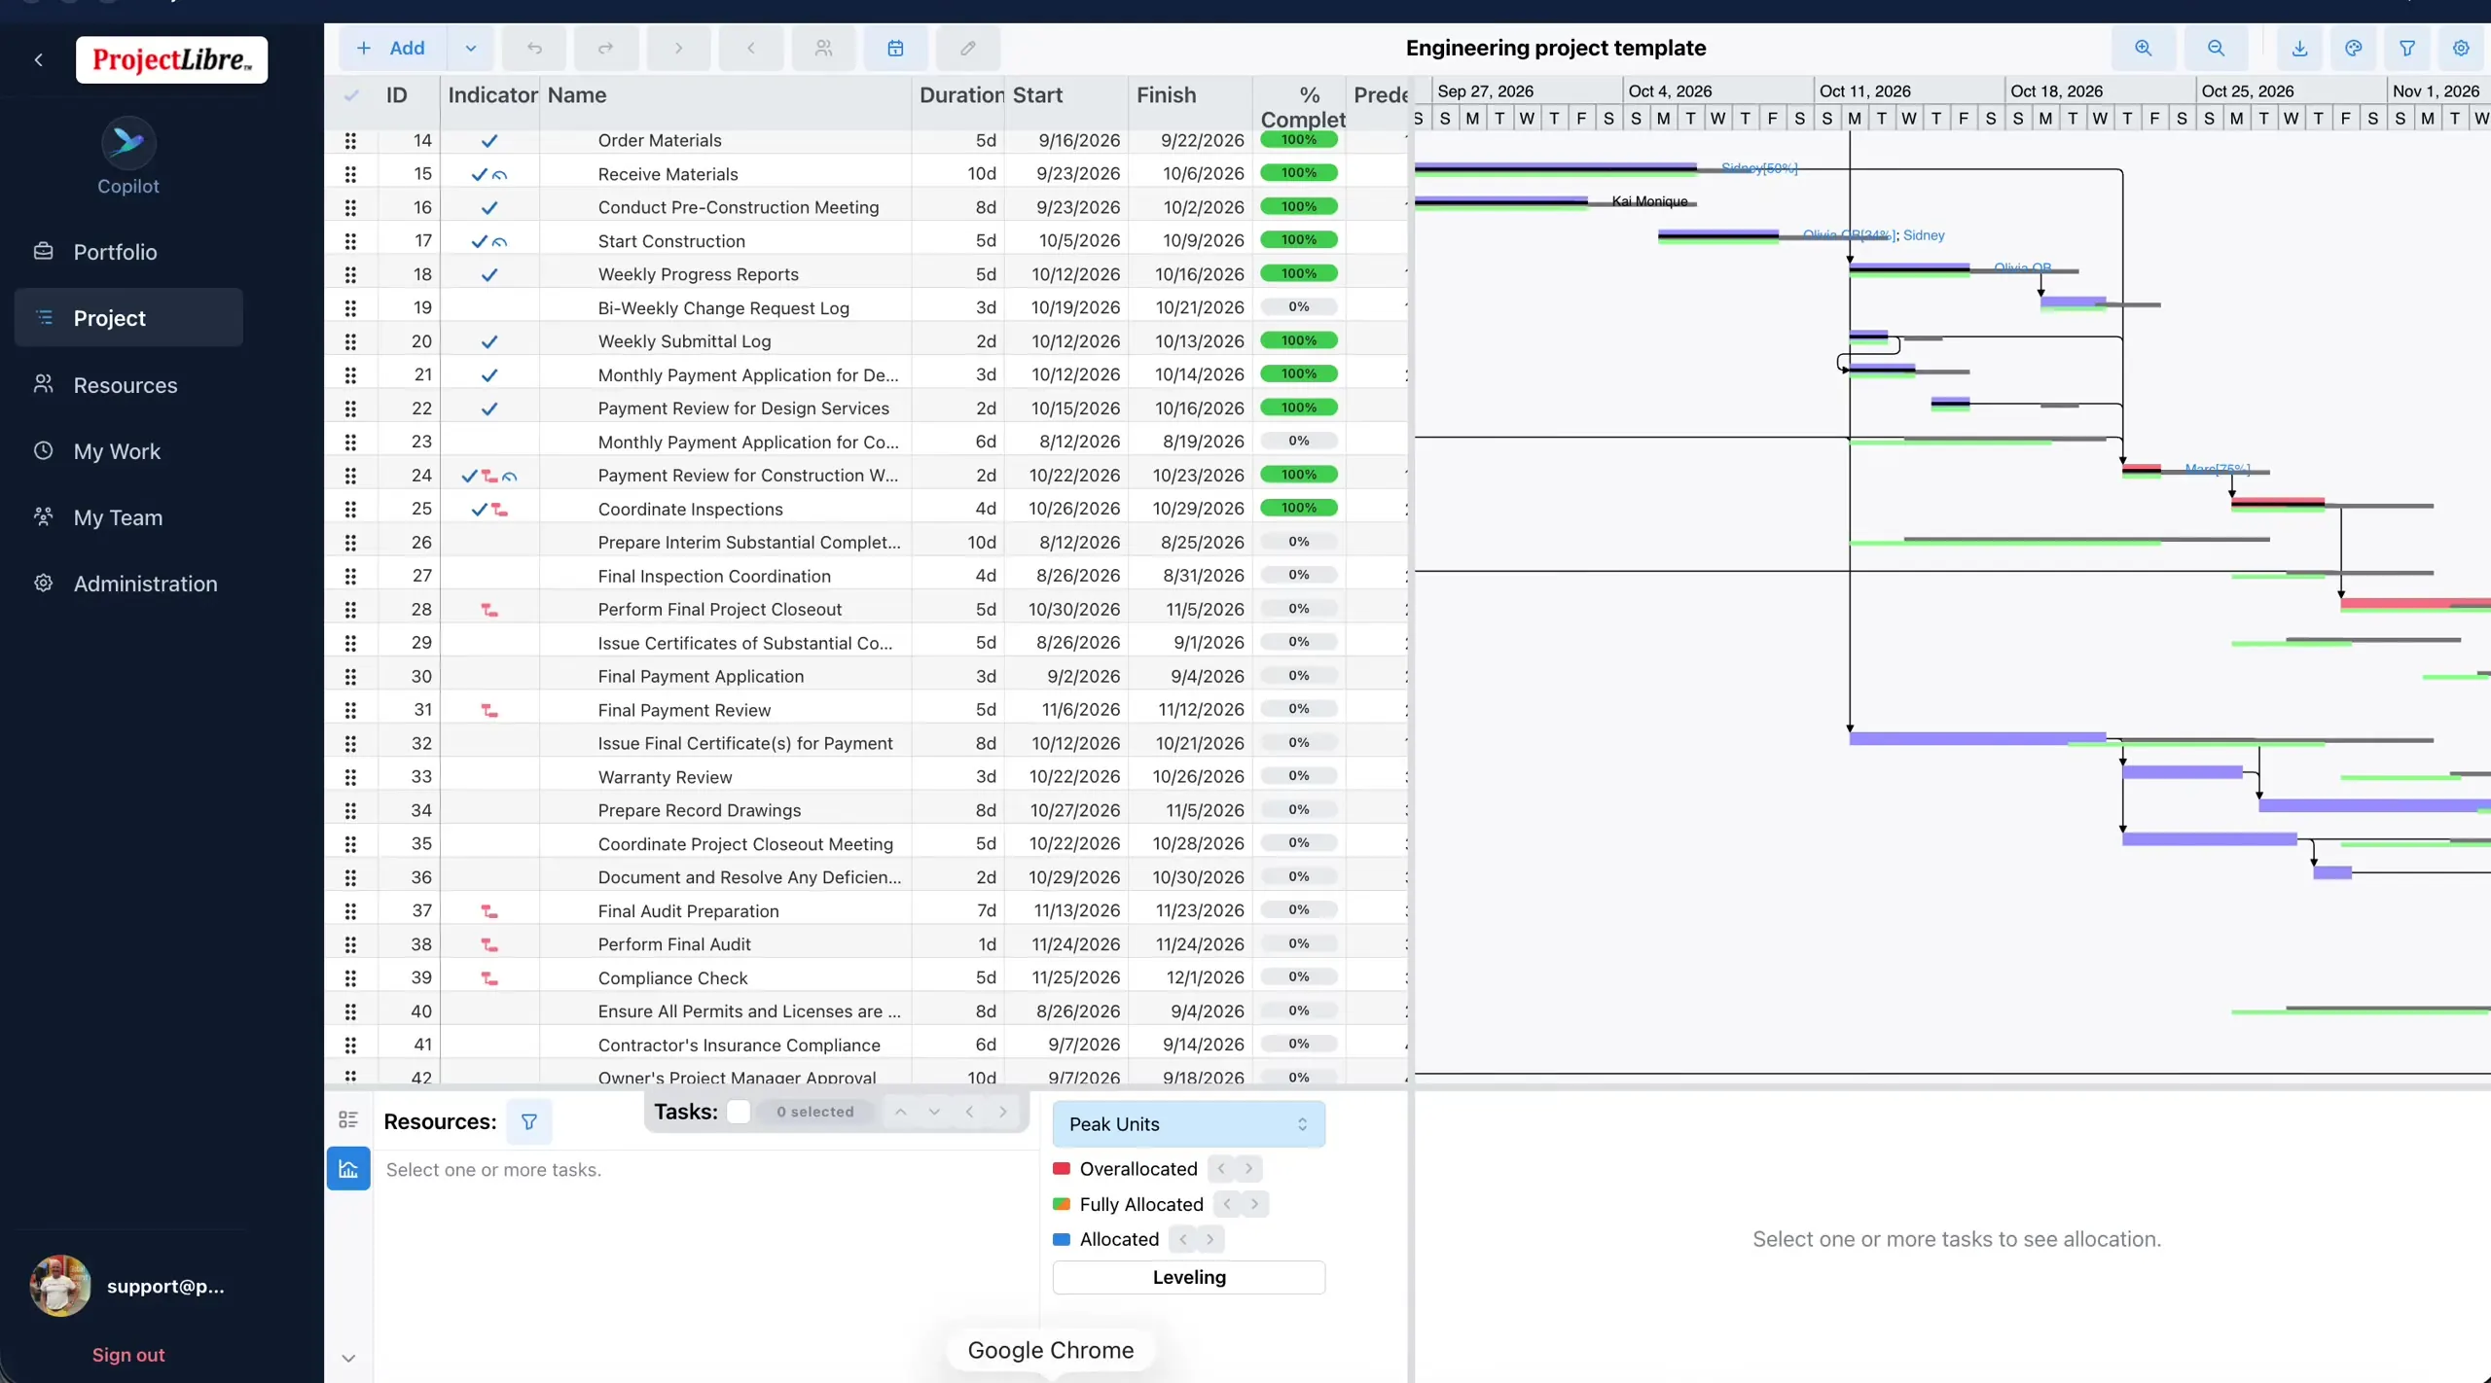Click 100% progress bar of Start Construction
This screenshot has height=1383, width=2491.
pos(1299,240)
